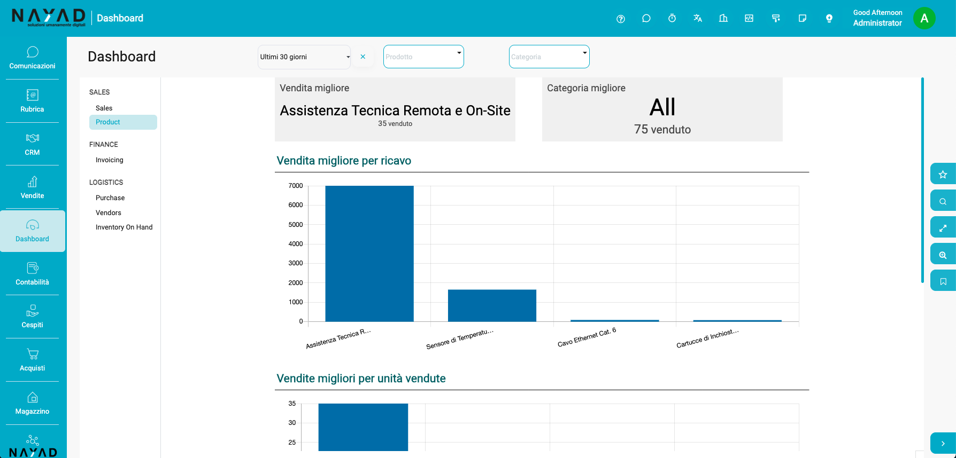Open the Categoria filter dropdown
956x458 pixels.
click(x=549, y=57)
